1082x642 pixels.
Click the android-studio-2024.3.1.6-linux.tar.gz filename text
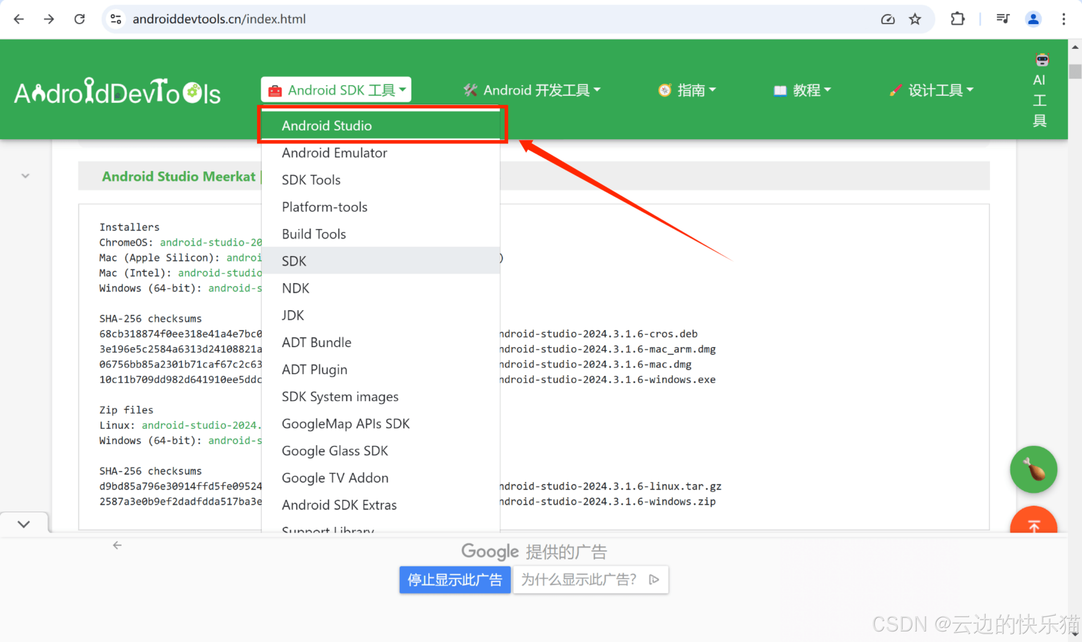[x=611, y=486]
